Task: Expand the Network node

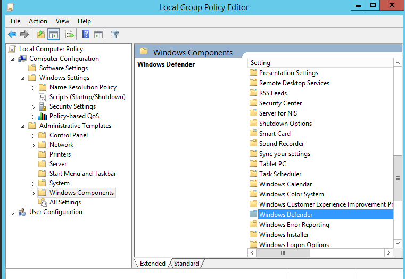Action: coord(33,145)
